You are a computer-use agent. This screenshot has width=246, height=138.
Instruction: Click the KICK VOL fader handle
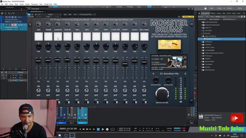coord(38,61)
